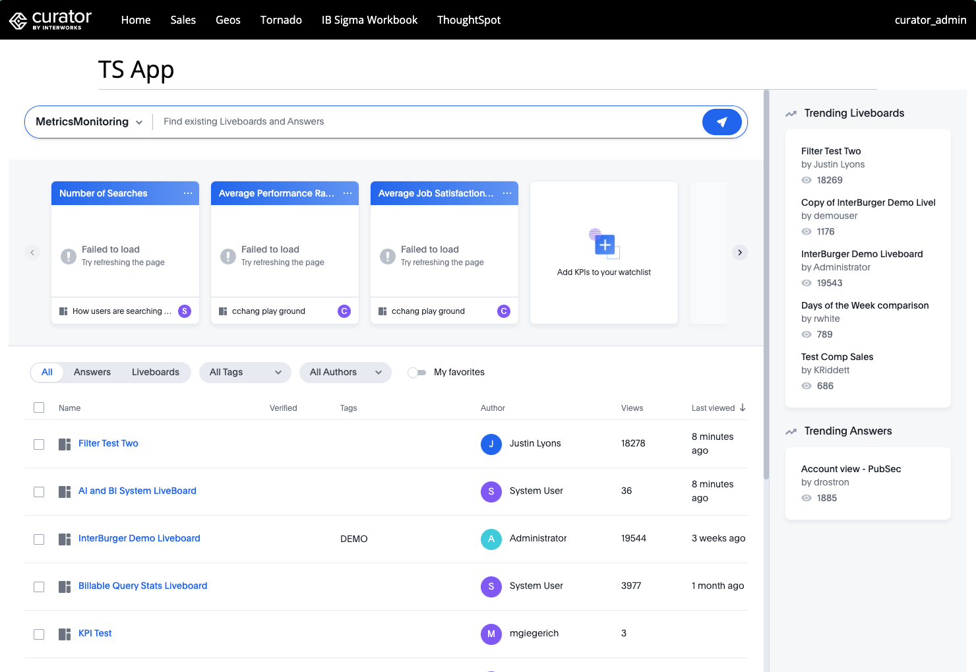Toggle the select-all checkbox in the table header

pos(39,408)
